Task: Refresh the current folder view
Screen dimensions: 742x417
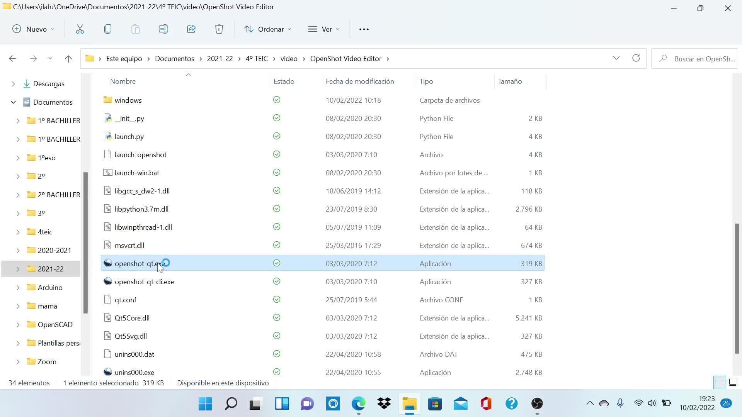Action: pos(636,58)
